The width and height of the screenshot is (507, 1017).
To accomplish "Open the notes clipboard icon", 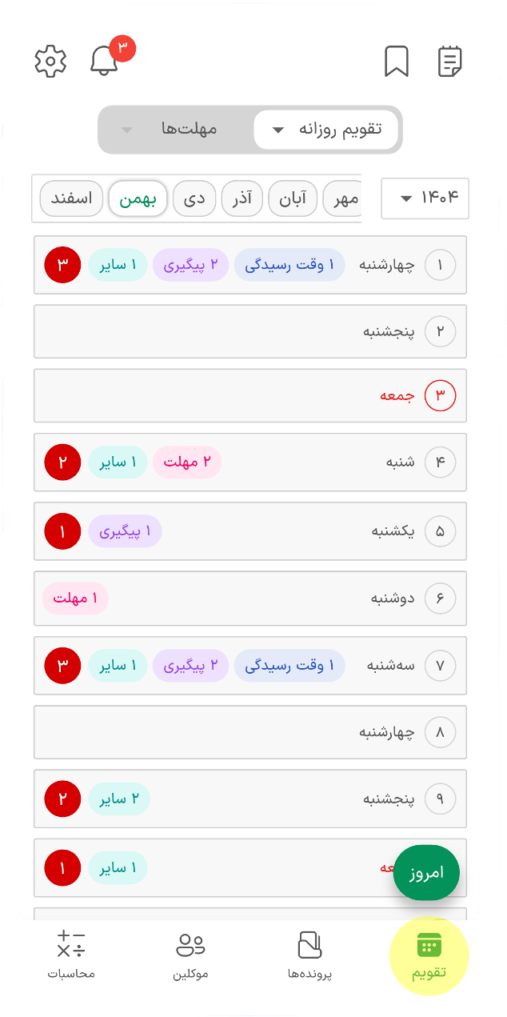I will (x=450, y=62).
